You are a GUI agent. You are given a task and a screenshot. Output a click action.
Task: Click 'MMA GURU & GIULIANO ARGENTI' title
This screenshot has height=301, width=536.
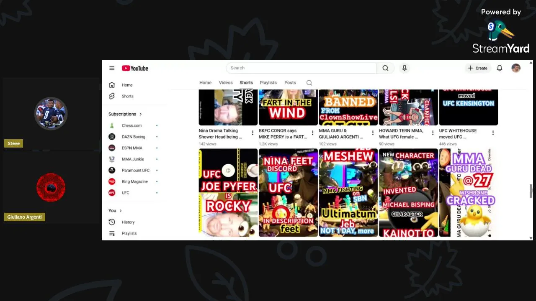pos(341,134)
